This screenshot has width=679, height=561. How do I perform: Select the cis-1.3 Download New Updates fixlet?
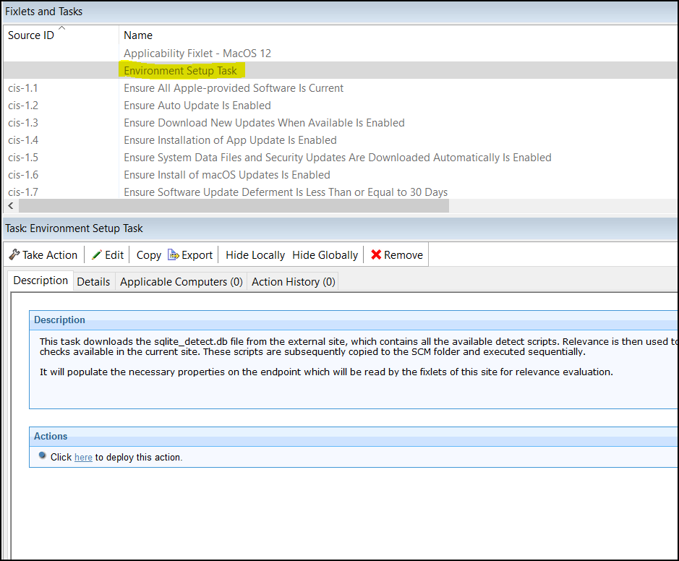pos(265,122)
